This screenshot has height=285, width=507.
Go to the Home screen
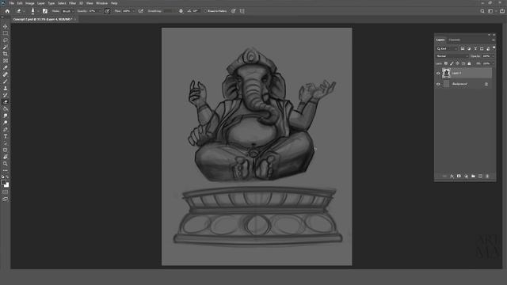point(7,11)
